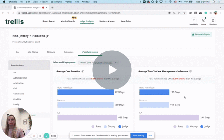224x140 pixels.
Task: Select Creditor practice area
Action: click(x=17, y=99)
